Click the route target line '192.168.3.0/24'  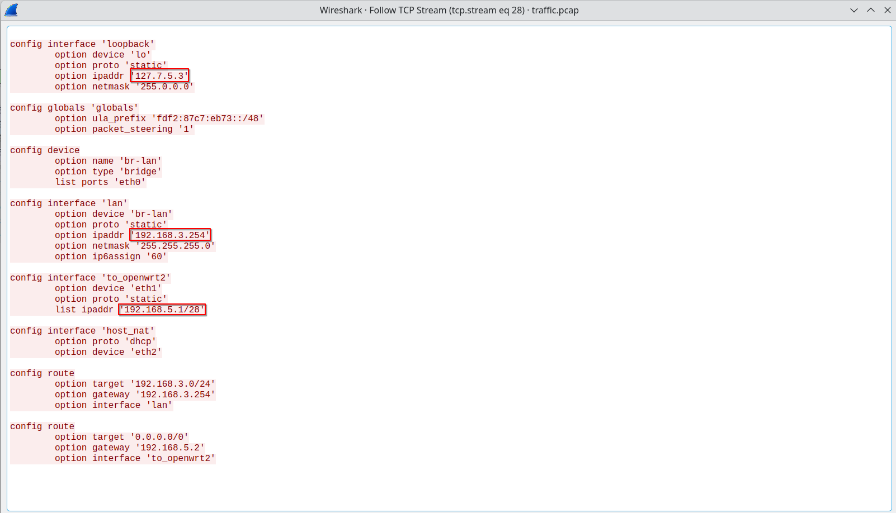click(135, 384)
